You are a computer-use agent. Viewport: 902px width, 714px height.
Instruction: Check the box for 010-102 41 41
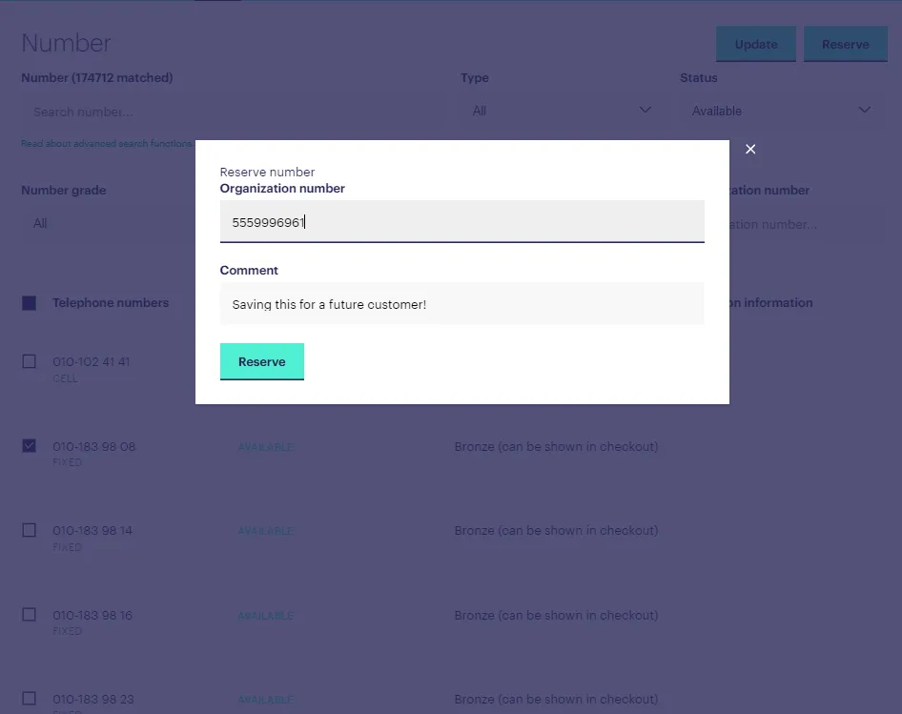point(29,361)
